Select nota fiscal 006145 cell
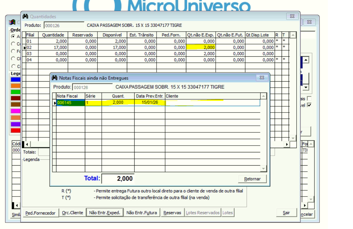This screenshot has height=229, width=353. coord(70,103)
